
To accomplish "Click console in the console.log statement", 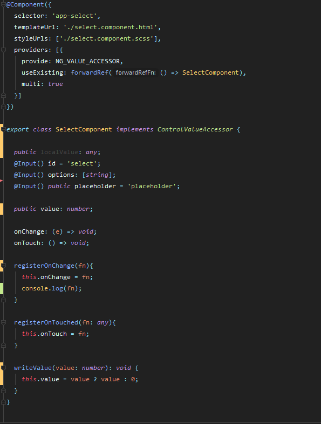I will coord(35,289).
